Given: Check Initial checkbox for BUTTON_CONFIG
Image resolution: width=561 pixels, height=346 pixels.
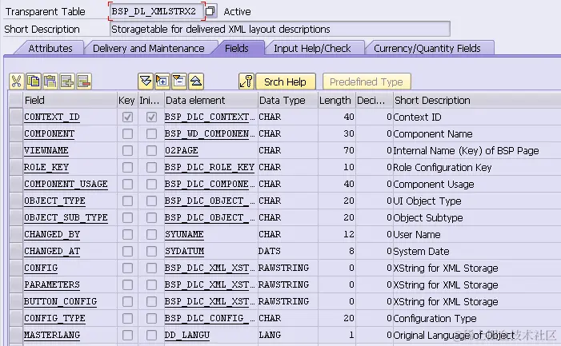Looking at the screenshot, I should (x=151, y=302).
